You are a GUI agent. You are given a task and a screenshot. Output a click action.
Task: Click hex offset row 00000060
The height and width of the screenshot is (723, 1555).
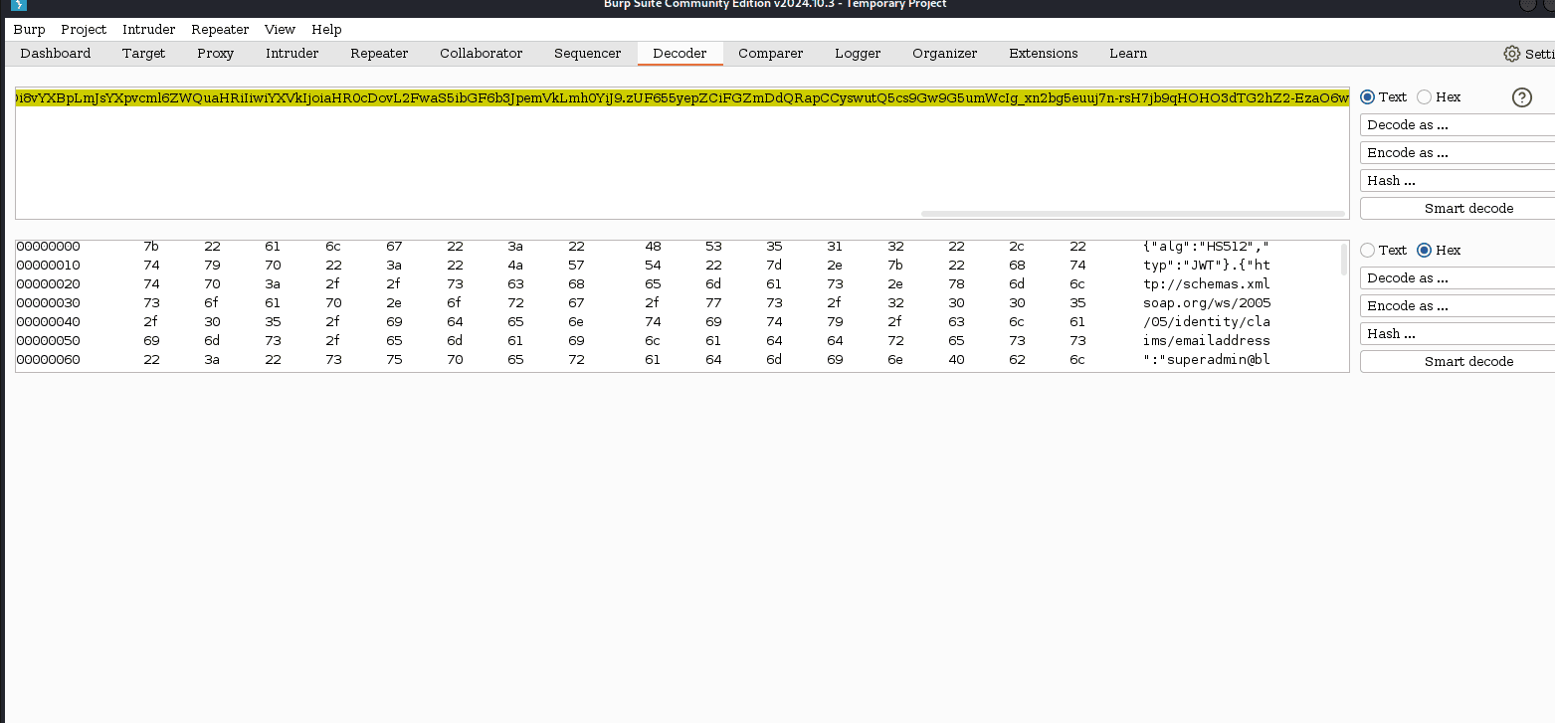(49, 360)
